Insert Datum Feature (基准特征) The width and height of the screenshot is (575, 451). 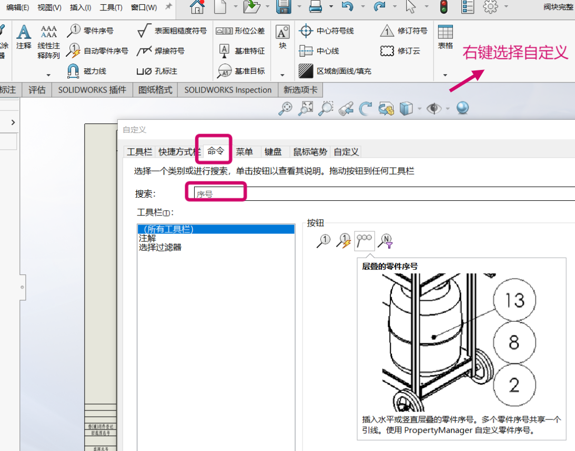coord(241,51)
